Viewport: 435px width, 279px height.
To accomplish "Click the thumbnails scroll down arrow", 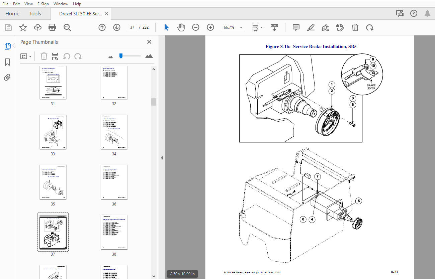I will [154, 276].
